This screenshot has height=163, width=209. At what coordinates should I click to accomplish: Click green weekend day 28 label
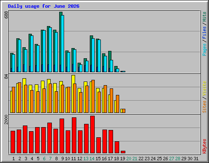point(178,159)
